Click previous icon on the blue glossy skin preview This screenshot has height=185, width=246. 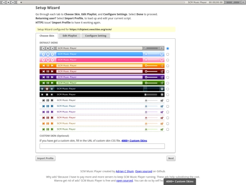[x=43, y=54]
